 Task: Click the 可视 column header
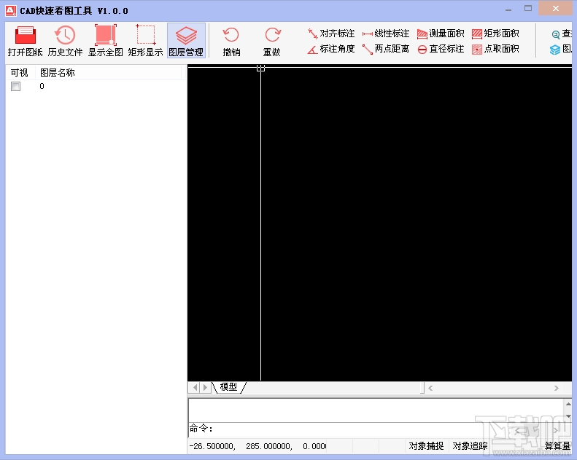[20, 72]
